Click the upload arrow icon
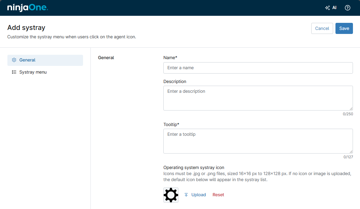 tap(186, 195)
